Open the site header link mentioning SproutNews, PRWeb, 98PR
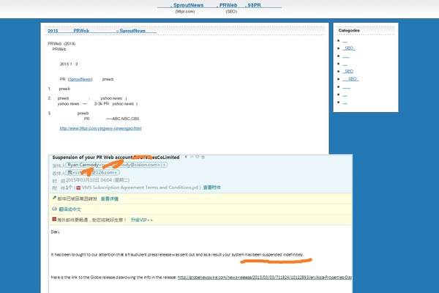This screenshot has height=293, width=439. click(x=219, y=5)
